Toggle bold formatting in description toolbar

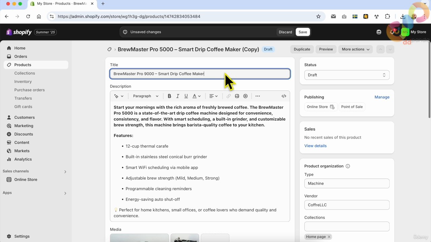pos(169,96)
